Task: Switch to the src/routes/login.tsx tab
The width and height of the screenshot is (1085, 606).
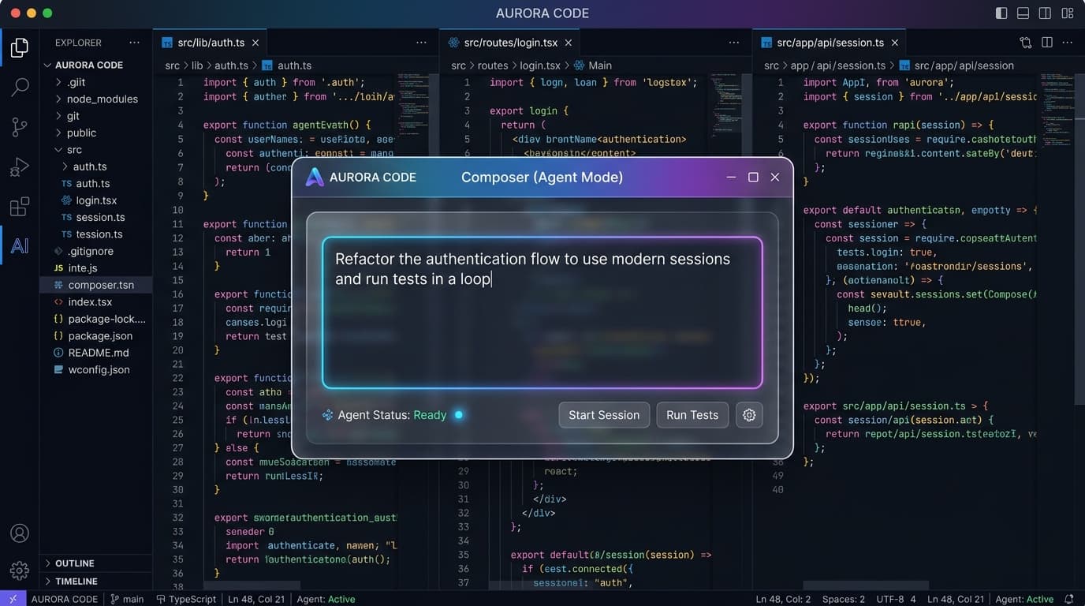Action: point(511,43)
